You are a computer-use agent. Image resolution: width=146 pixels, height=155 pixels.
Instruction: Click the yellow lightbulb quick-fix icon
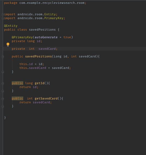click(x=8, y=45)
